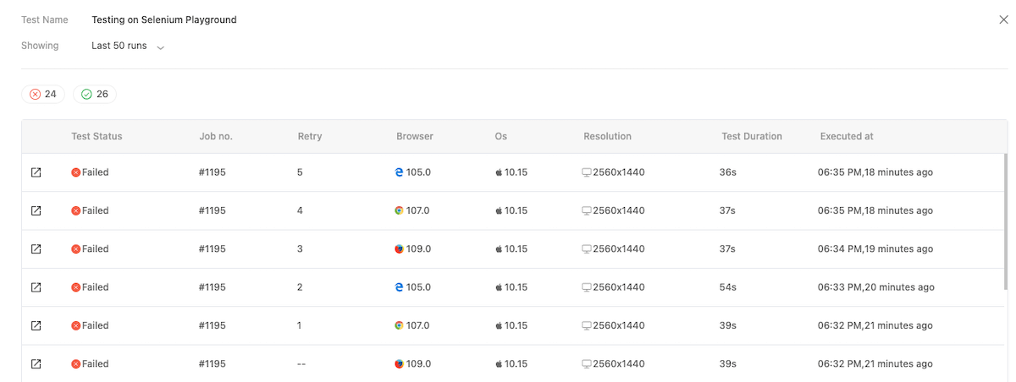Open the retry 5 test run link icon
1016x382 pixels.
(x=36, y=172)
